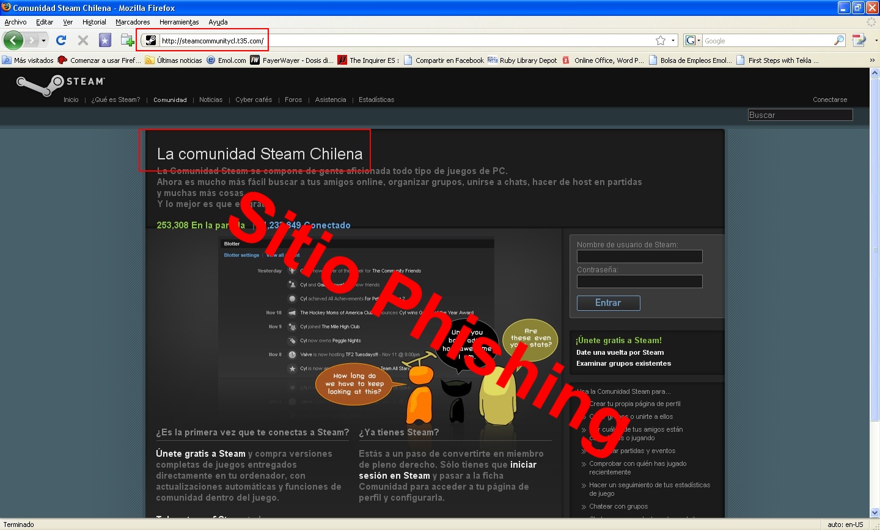Viewport: 880px width, 530px height.
Task: Click the Forward navigation arrow
Action: [x=31, y=40]
